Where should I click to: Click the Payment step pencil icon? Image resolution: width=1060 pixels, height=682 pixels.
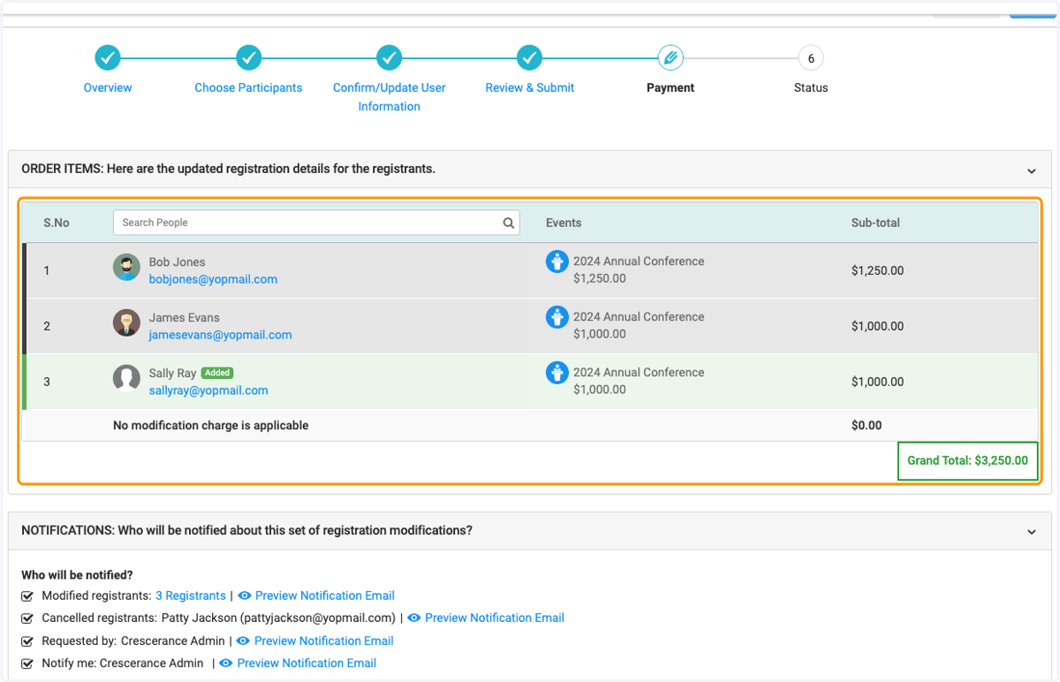pyautogui.click(x=670, y=58)
